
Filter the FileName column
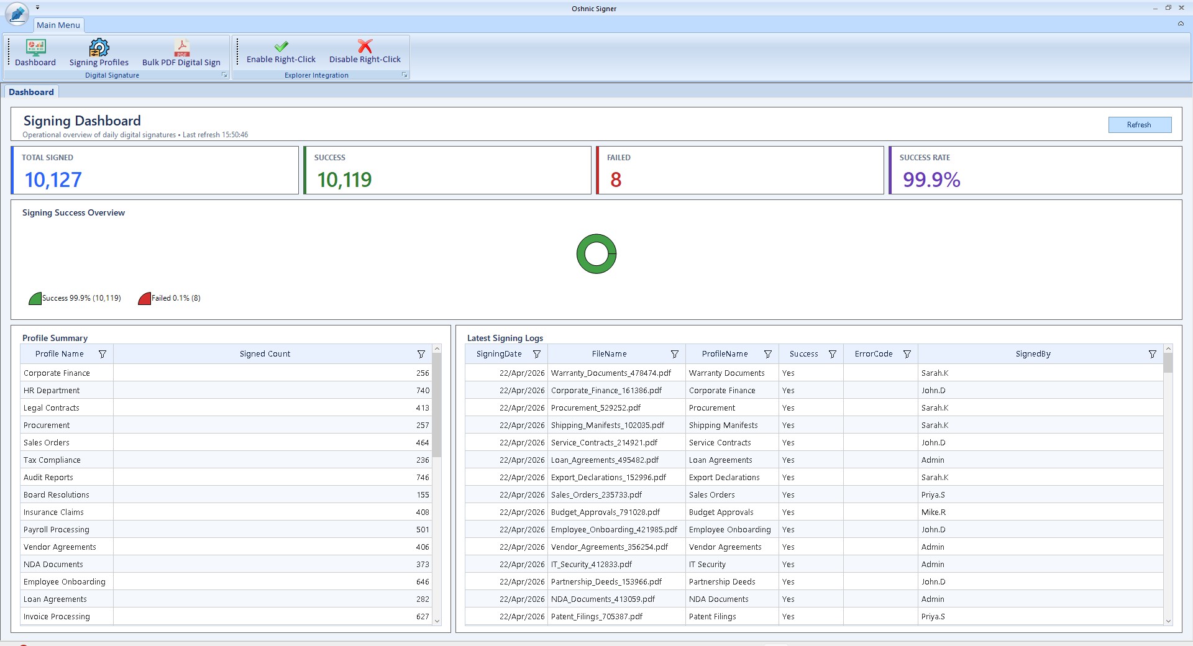[675, 354]
